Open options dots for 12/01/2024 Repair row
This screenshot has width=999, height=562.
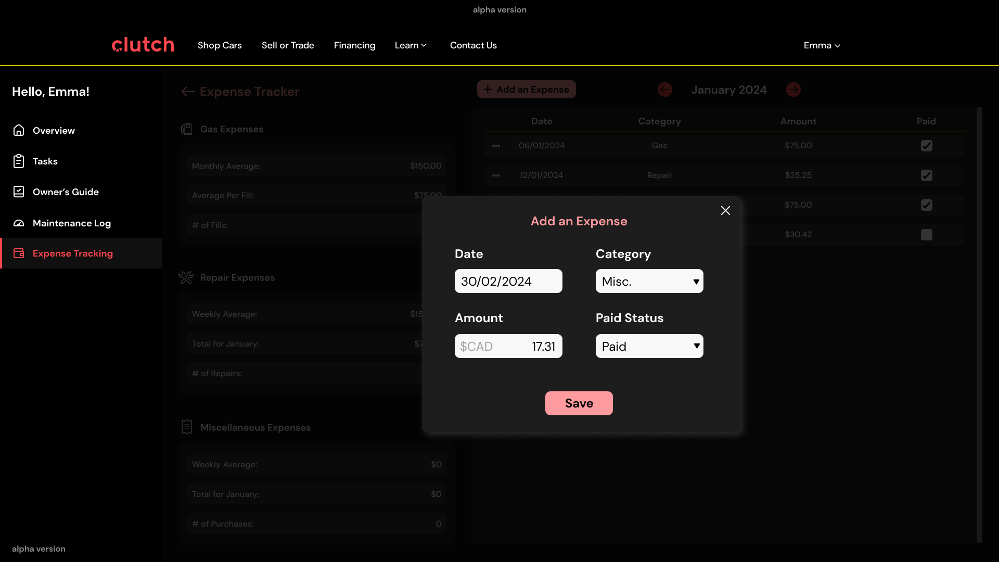pyautogui.click(x=496, y=175)
